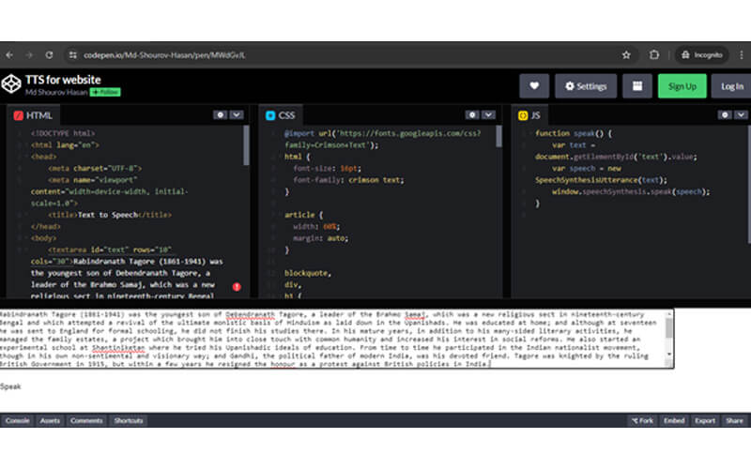Click the TTS for website pen title
Image resolution: width=751 pixels, height=469 pixels.
[63, 80]
